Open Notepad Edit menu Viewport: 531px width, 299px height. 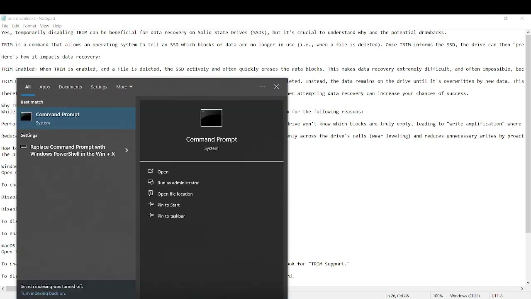(16, 26)
